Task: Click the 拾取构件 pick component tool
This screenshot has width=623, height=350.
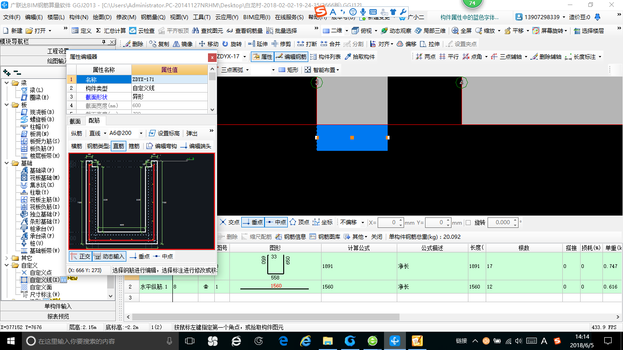Action: click(360, 57)
